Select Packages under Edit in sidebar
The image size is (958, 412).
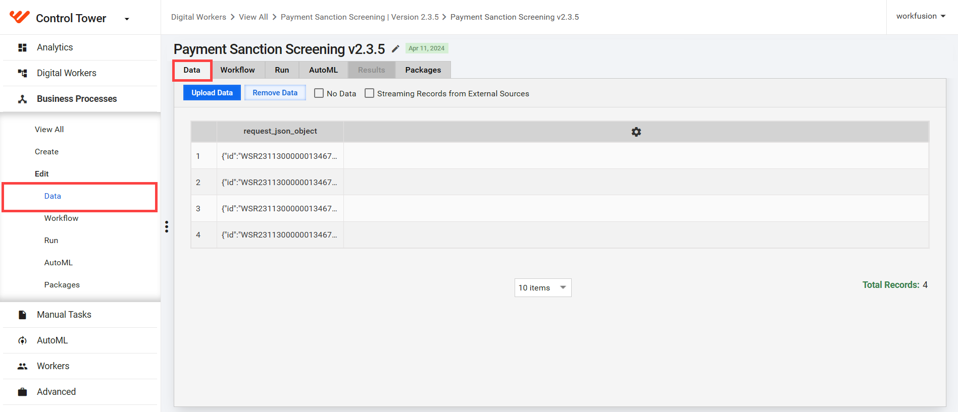tap(62, 285)
